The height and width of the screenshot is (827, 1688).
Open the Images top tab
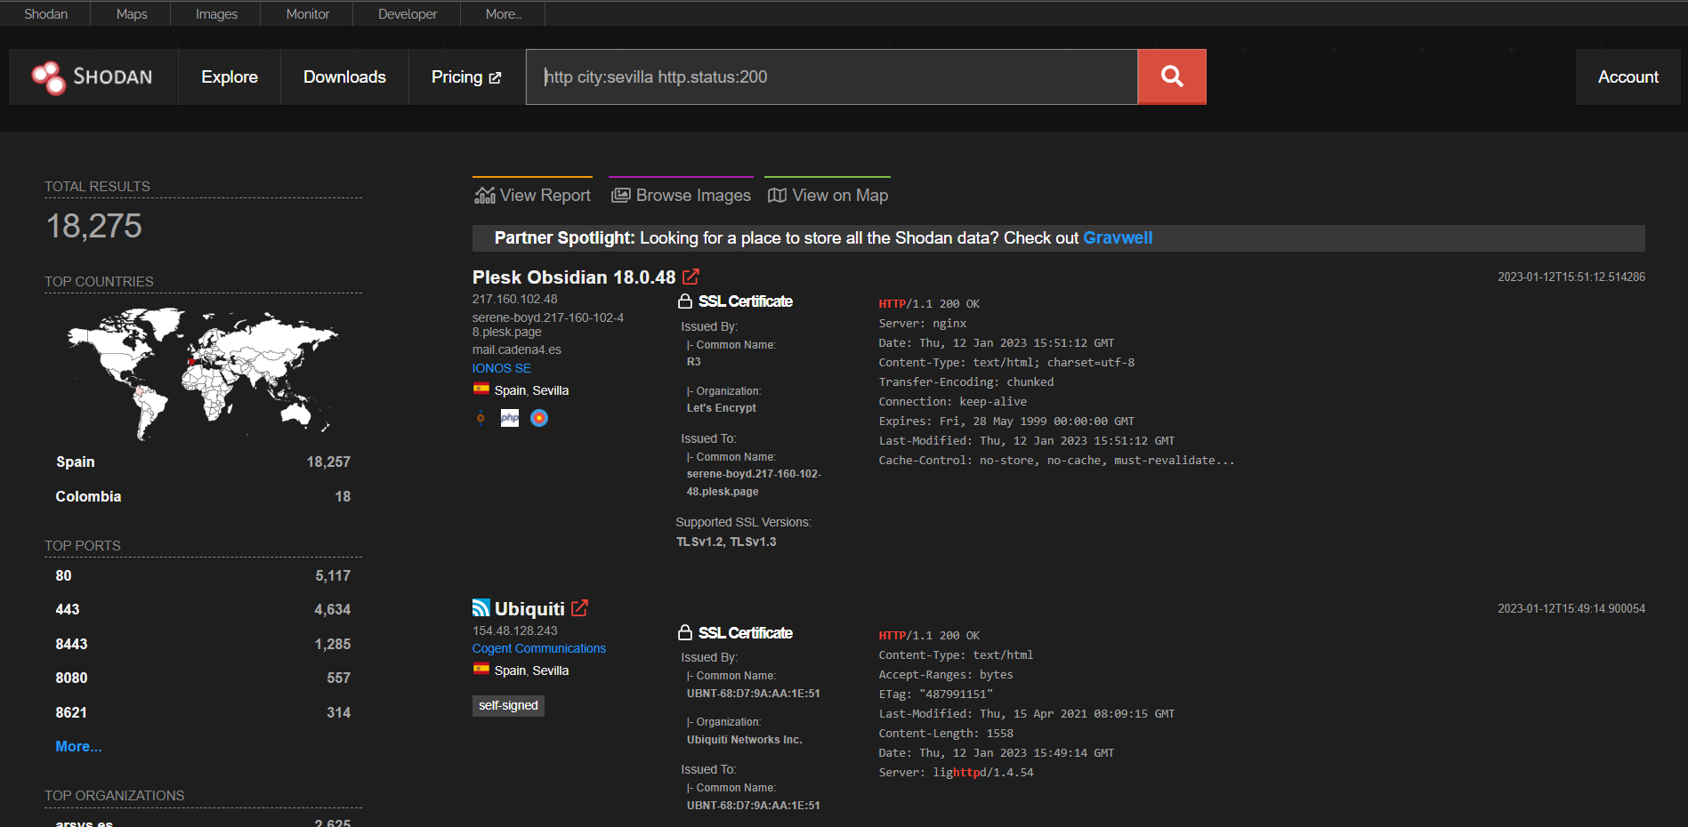[216, 14]
